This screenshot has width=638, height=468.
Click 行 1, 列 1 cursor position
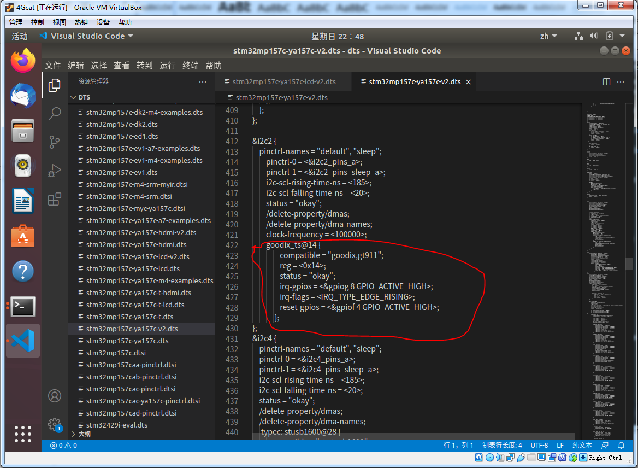(x=458, y=446)
